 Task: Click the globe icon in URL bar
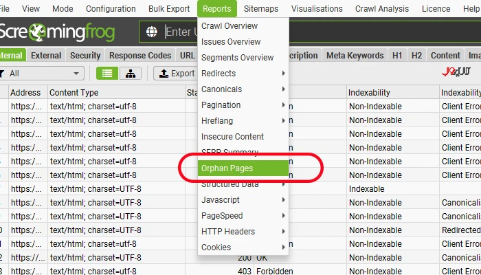pos(152,32)
